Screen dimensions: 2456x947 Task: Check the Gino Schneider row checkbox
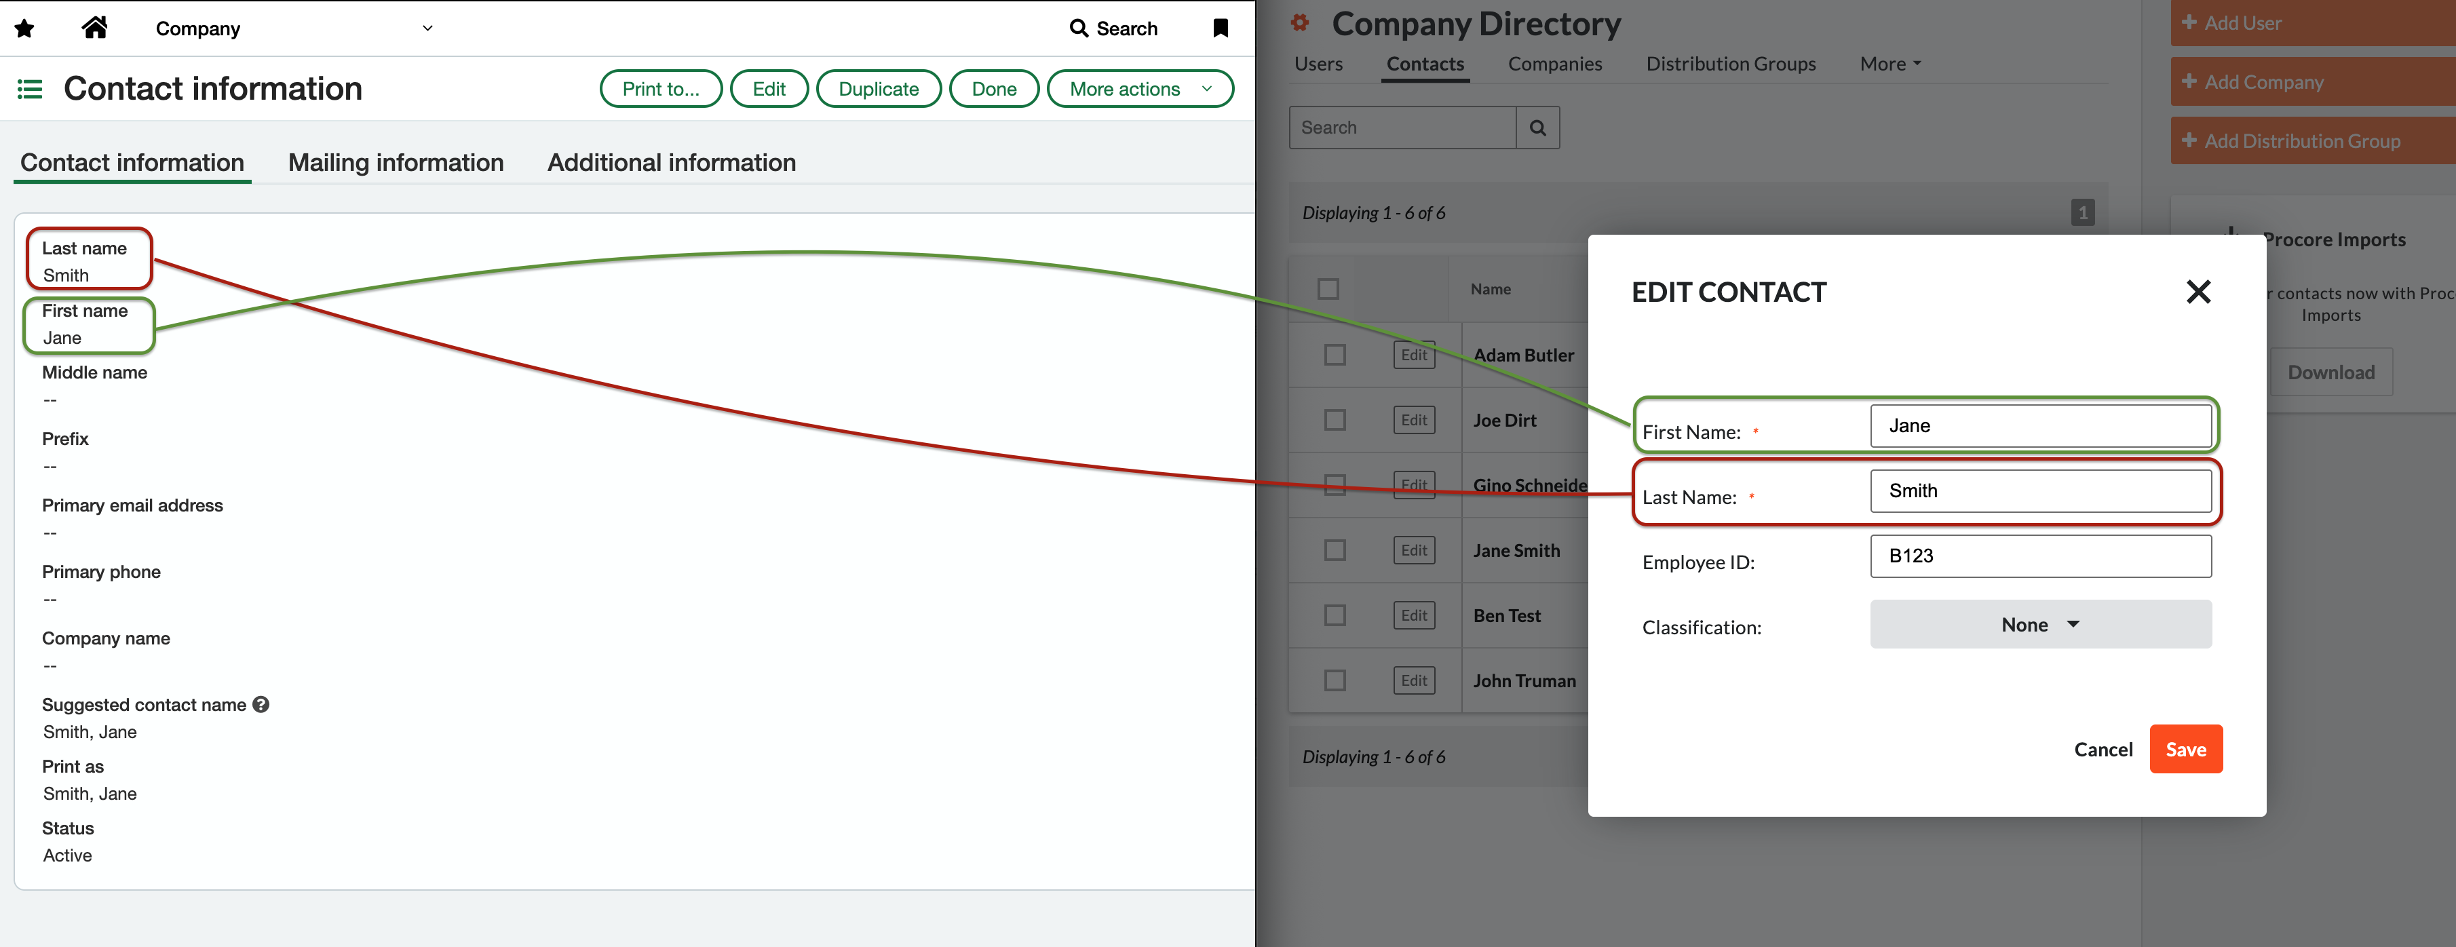pos(1335,484)
